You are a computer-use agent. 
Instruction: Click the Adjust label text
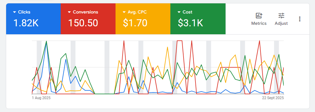coord(281,24)
